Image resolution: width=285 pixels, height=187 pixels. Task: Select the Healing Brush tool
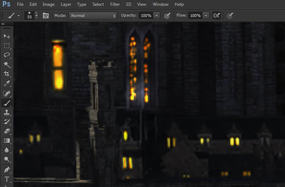pos(7,93)
